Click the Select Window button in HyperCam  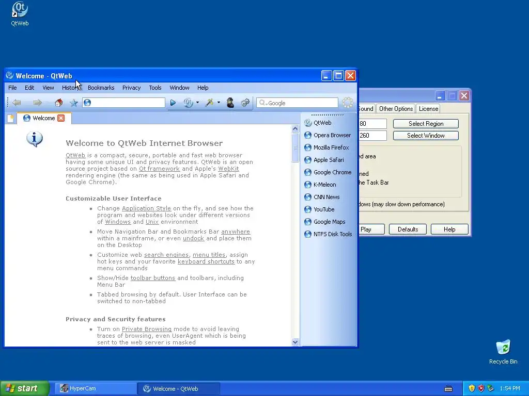click(x=426, y=136)
